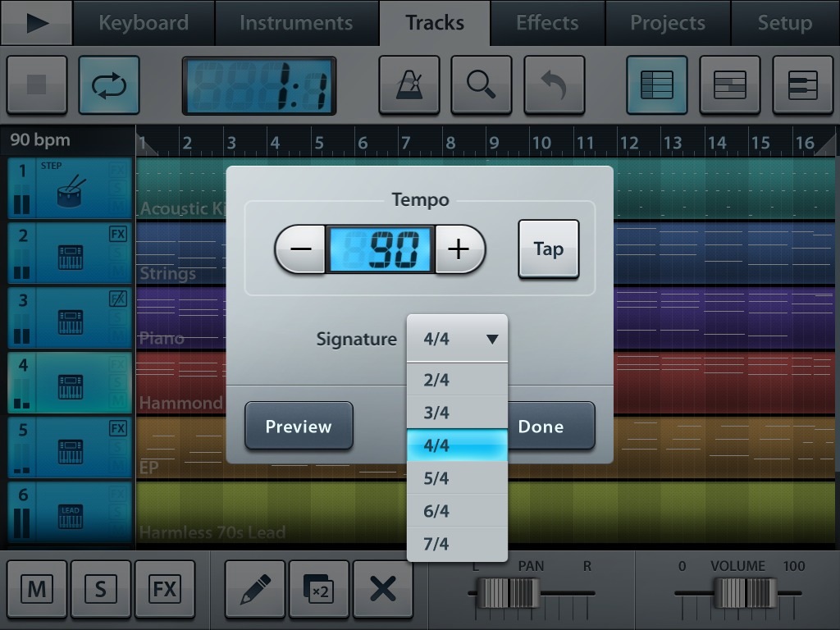Open the Effects tab
This screenshot has width=840, height=630.
pyautogui.click(x=547, y=22)
